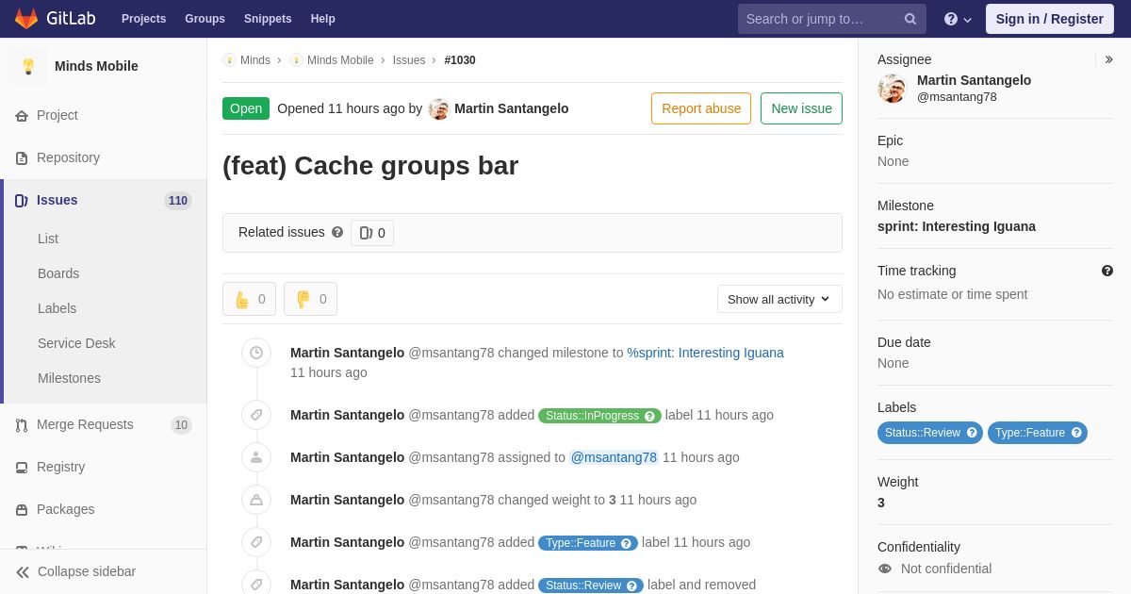The image size is (1131, 594).
Task: Select List under Issues
Action: [x=48, y=239]
